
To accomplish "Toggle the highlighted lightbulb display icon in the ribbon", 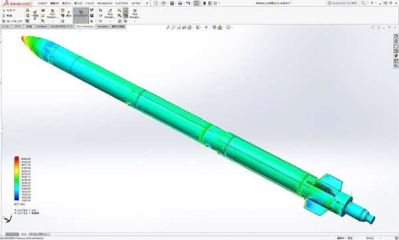I will (126, 10).
